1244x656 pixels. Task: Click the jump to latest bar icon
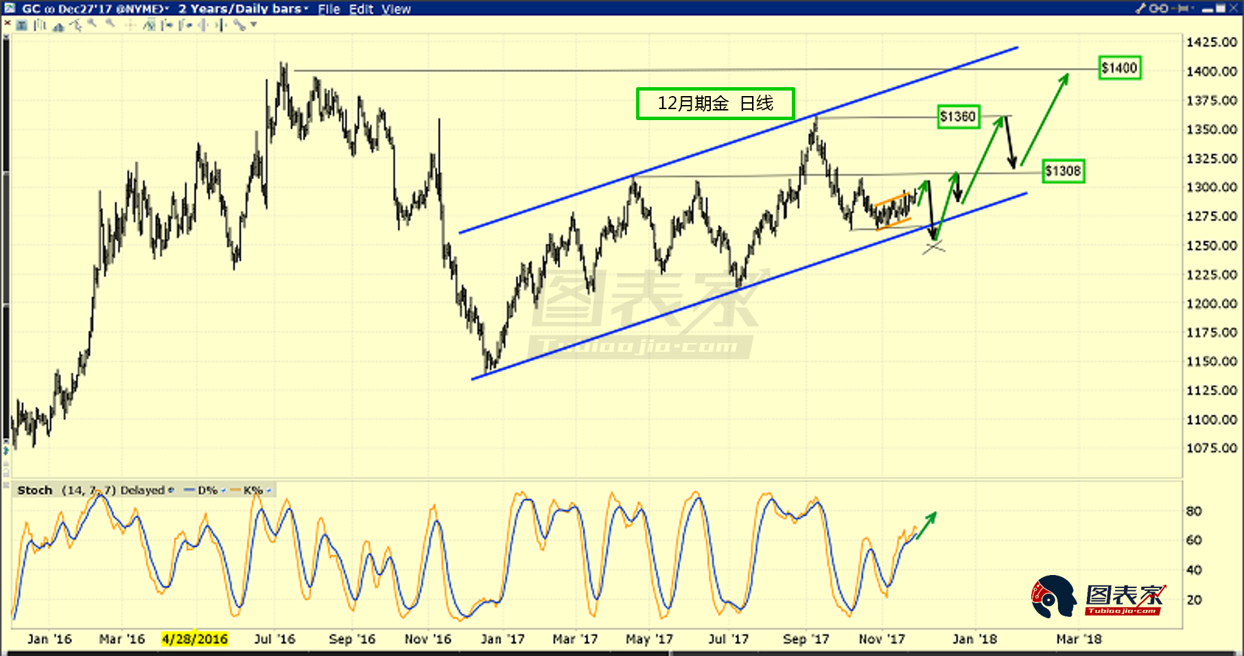[220, 25]
